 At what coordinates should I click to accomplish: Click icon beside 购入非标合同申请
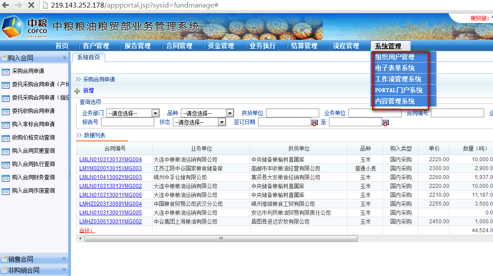[x=6, y=125]
